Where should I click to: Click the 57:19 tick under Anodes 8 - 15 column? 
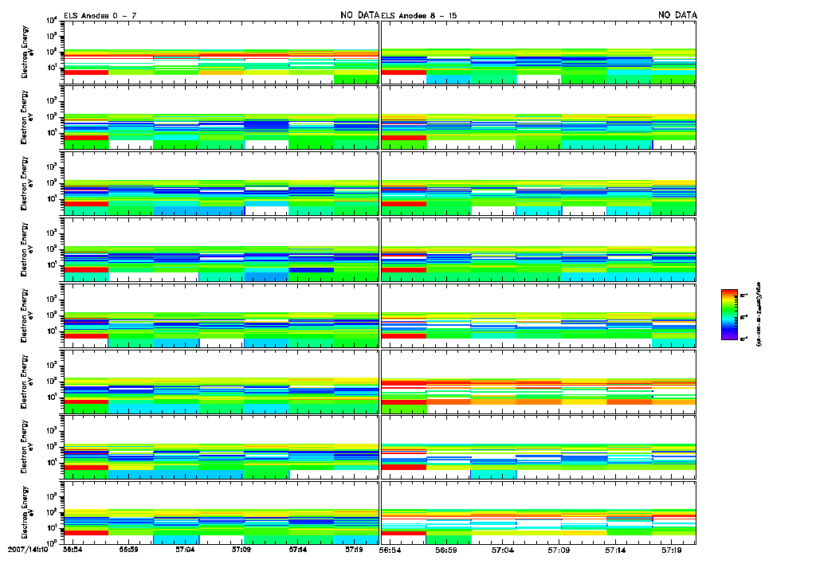pyautogui.click(x=671, y=550)
